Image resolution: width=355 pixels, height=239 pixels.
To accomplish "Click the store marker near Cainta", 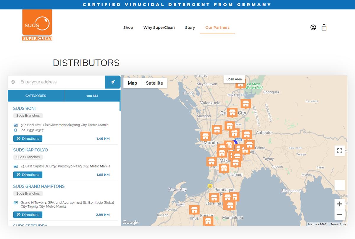I will (249, 145).
